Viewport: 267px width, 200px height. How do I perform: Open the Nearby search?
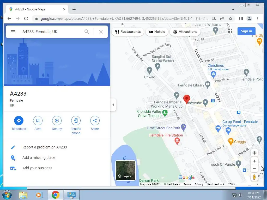coord(57,121)
